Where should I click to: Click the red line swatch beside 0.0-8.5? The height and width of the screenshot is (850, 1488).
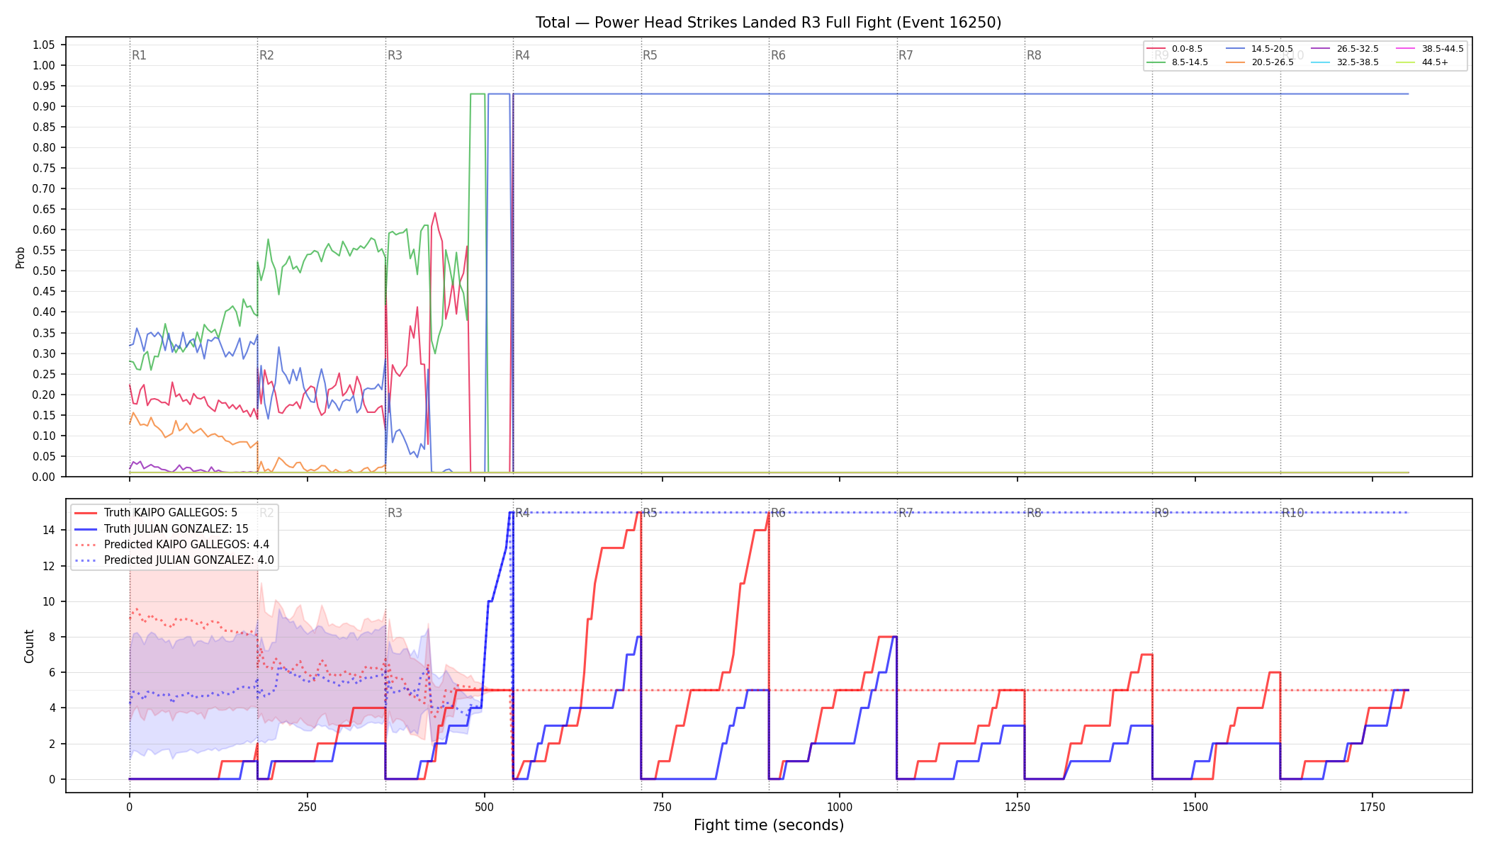click(1156, 49)
